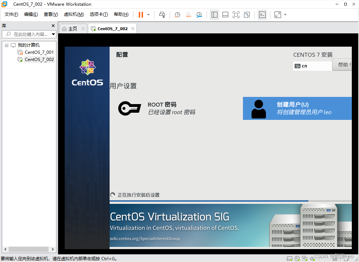The width and height of the screenshot is (359, 262).
Task: Toggle the library sidebar view
Action: (x=215, y=15)
